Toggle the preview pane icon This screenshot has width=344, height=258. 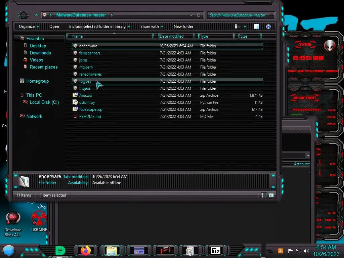[256, 27]
